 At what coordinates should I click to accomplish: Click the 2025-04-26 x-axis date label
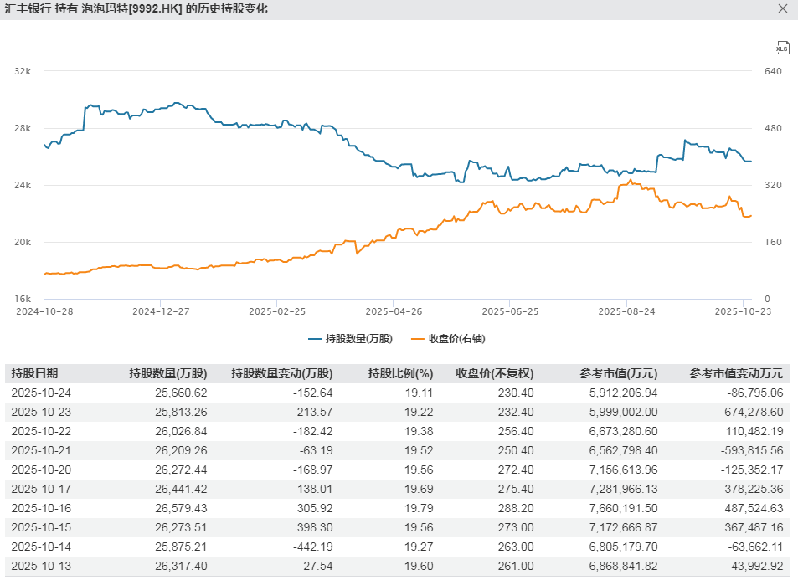tap(394, 311)
